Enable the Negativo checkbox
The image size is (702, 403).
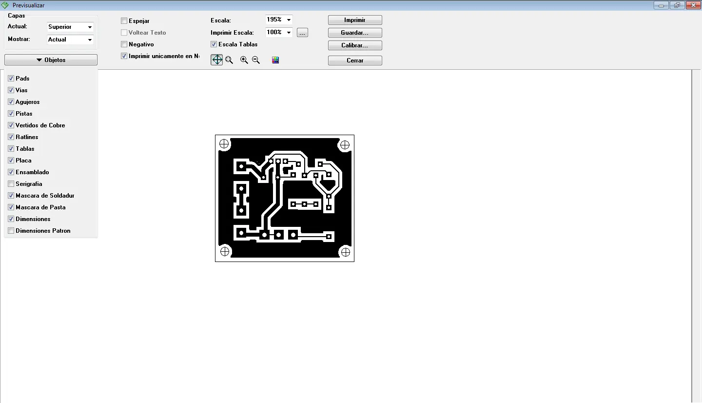point(124,44)
